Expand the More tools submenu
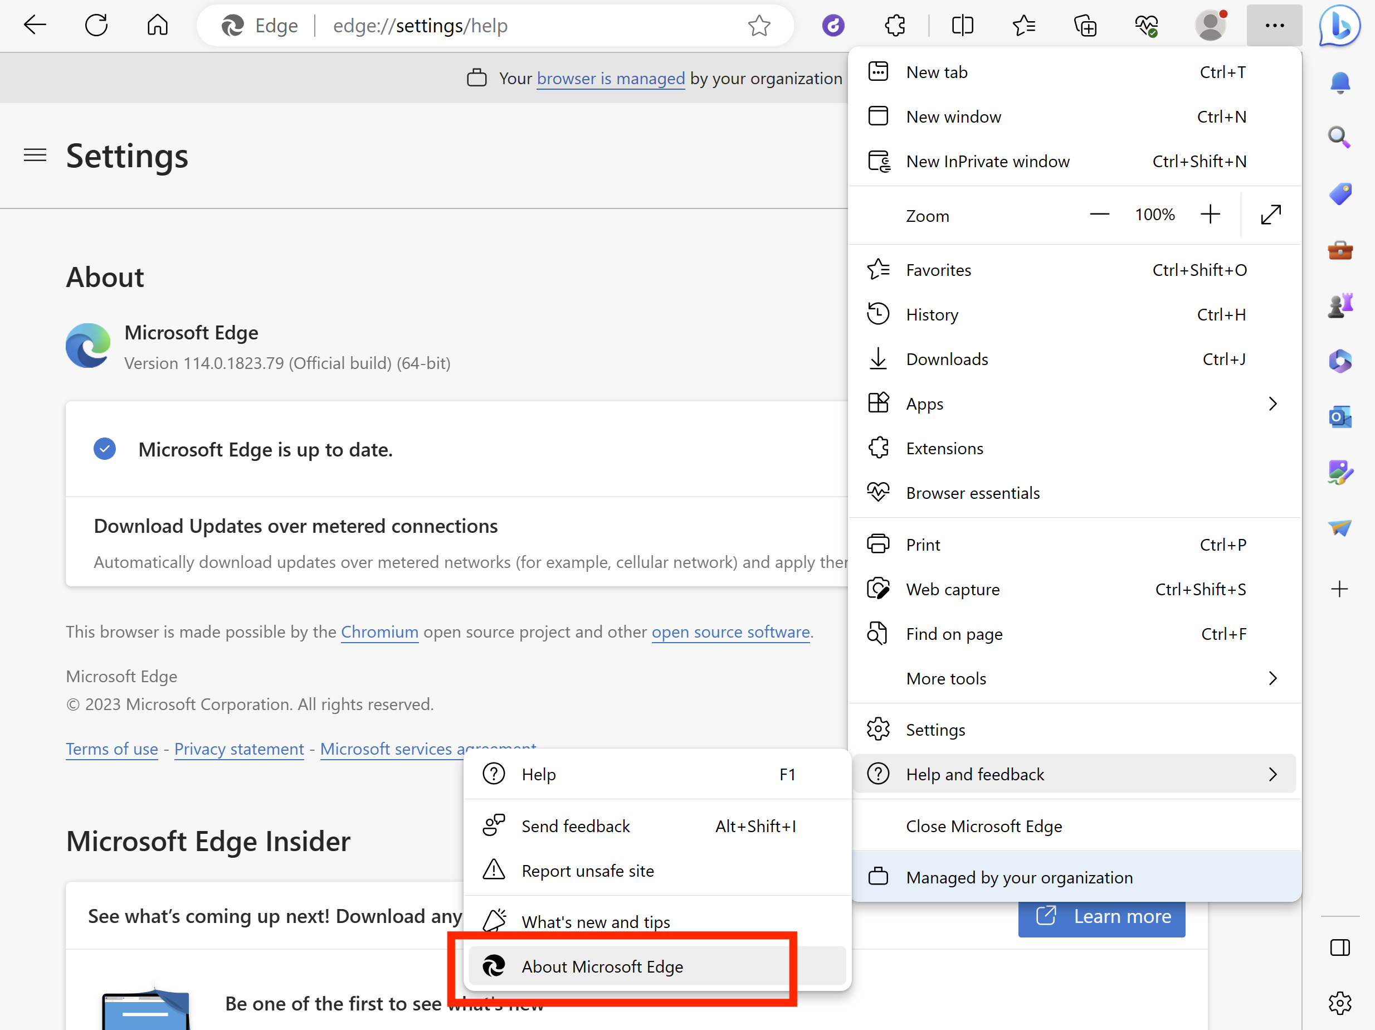The image size is (1375, 1030). coord(1075,678)
